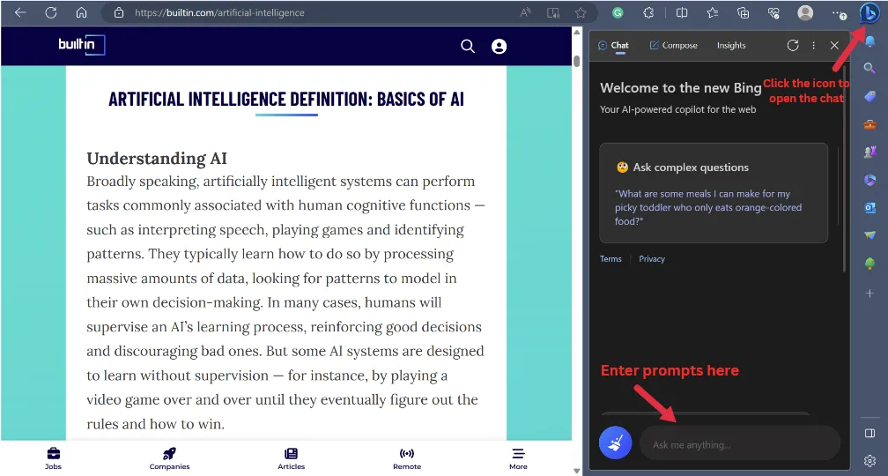The width and height of the screenshot is (888, 476).
Task: Open Articles in bottom navigation
Action: coord(291,458)
